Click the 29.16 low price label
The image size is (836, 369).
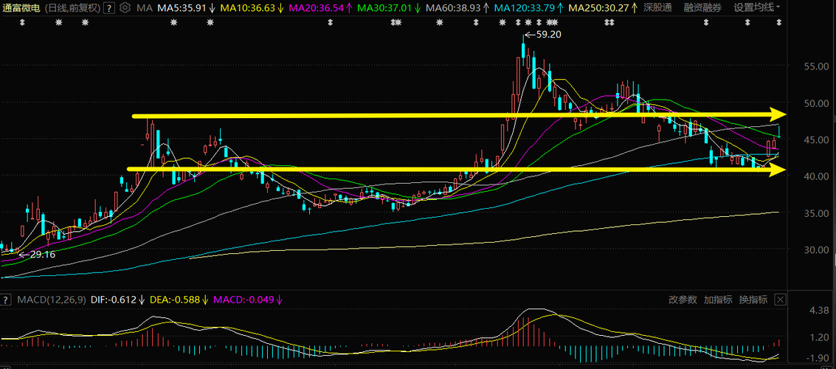(x=42, y=255)
